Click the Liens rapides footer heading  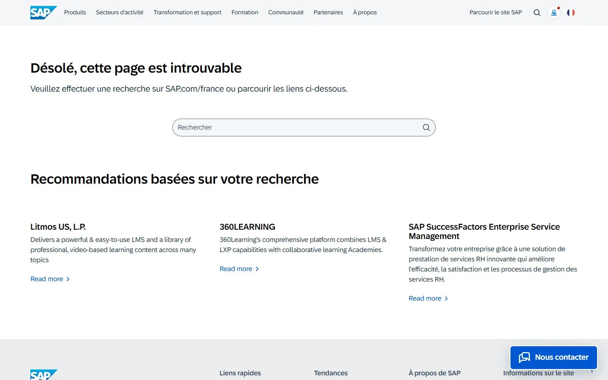coord(240,373)
